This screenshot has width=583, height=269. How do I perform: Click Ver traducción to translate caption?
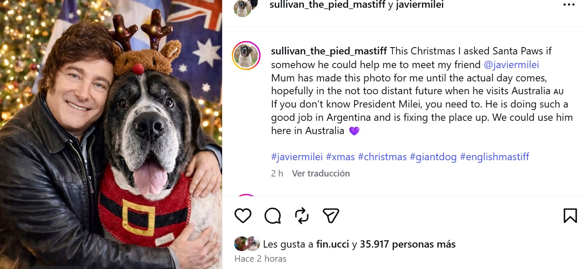coord(321,173)
